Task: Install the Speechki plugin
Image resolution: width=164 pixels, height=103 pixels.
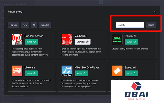Action: coord(131,73)
